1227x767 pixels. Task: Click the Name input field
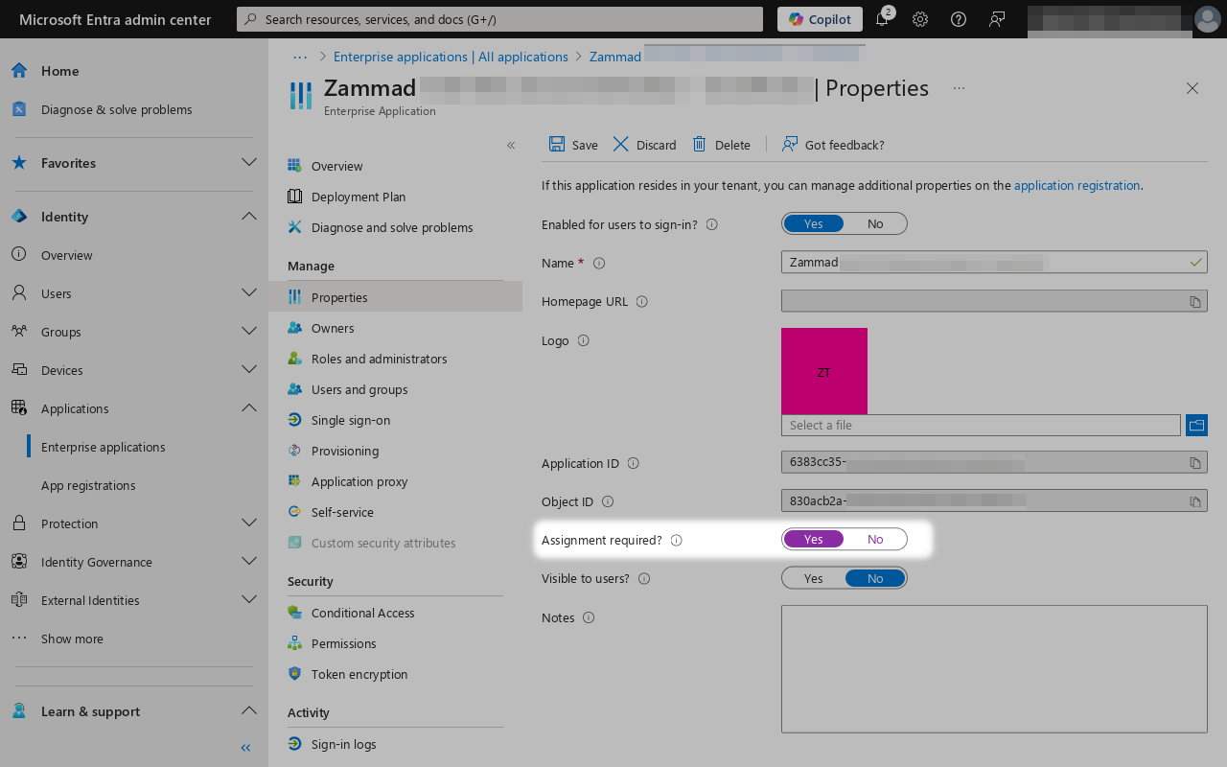click(x=994, y=262)
